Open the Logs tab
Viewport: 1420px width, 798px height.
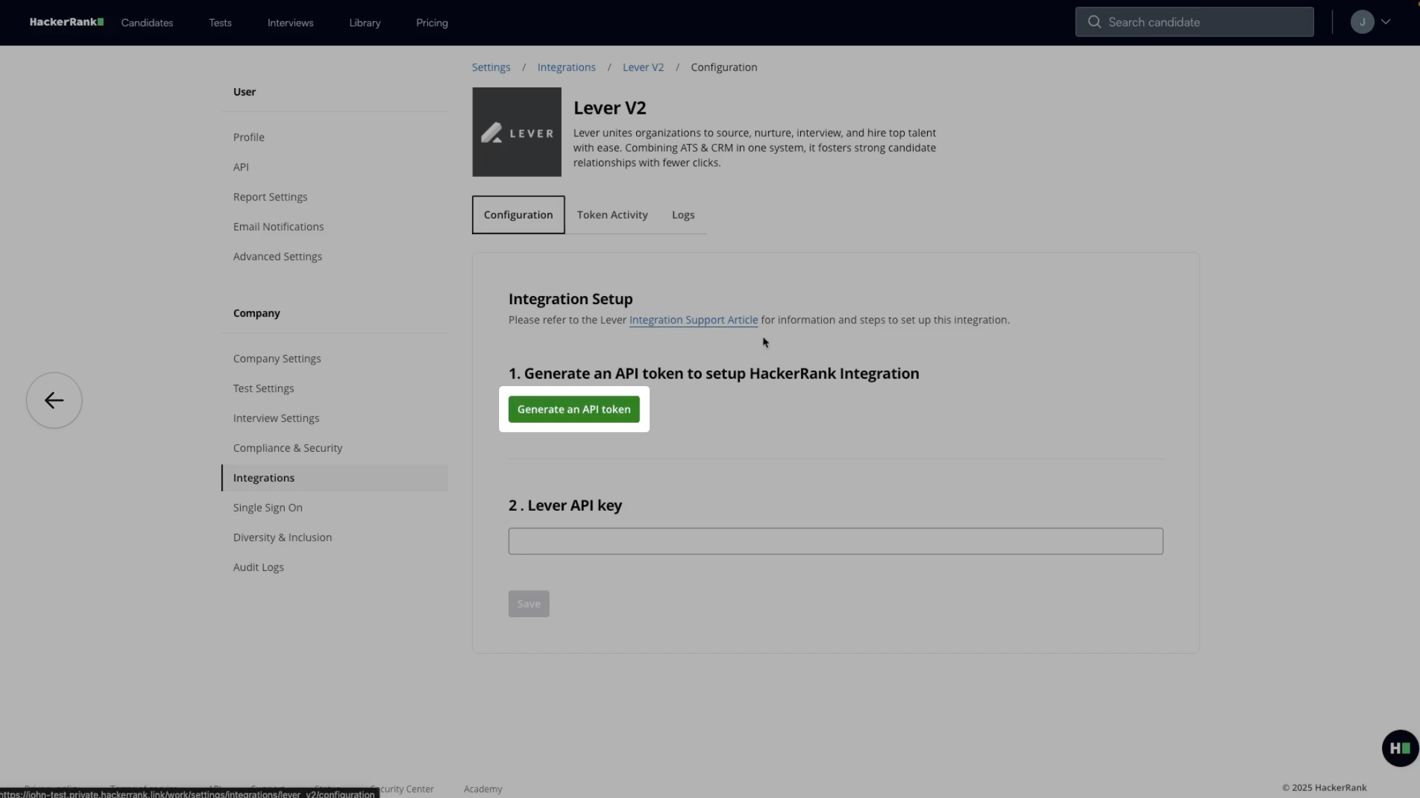[683, 215]
